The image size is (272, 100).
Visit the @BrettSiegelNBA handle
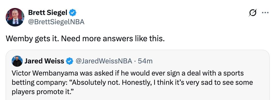(56, 22)
